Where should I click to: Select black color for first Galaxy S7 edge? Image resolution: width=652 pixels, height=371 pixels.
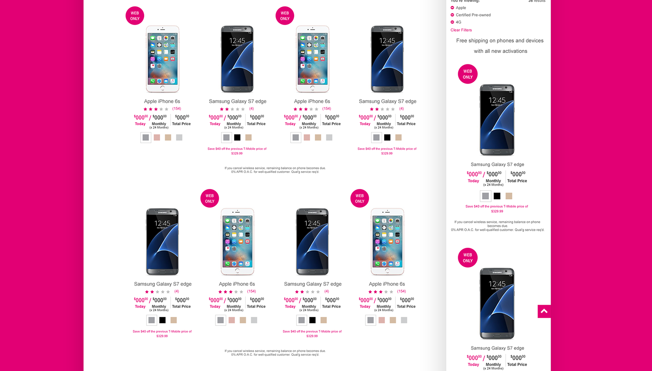(x=237, y=137)
